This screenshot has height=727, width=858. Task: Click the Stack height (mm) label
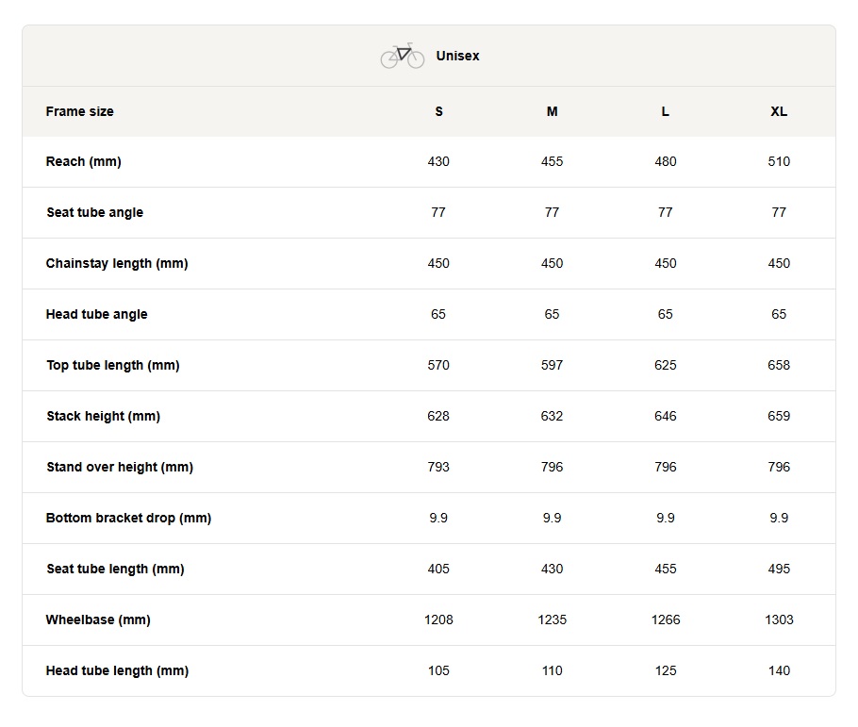click(104, 416)
